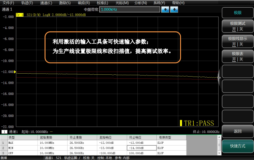Image resolution: width=254 pixels, height=160 pixels.
Task: Click the 极限 title button
Action: [237, 13]
